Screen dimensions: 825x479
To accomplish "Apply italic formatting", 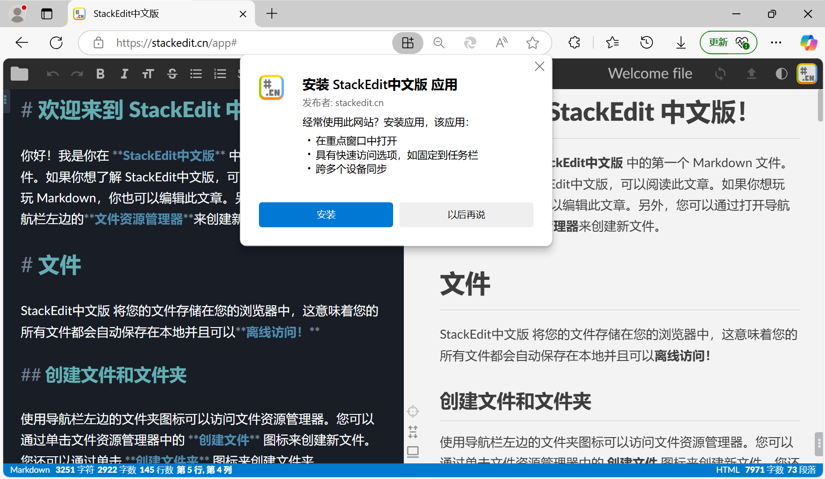I will (124, 74).
